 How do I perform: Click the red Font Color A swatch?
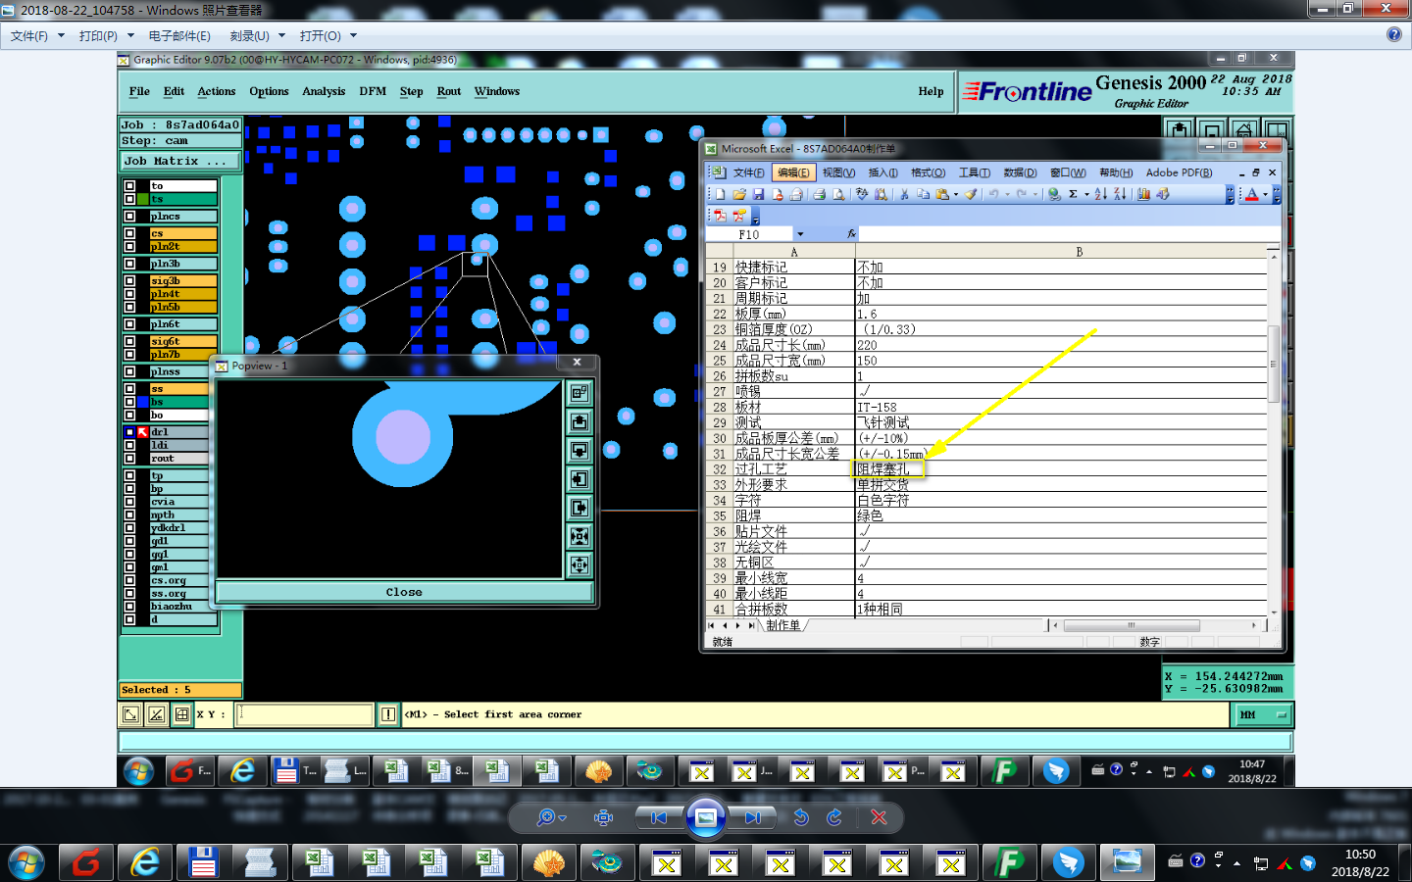click(x=1251, y=194)
